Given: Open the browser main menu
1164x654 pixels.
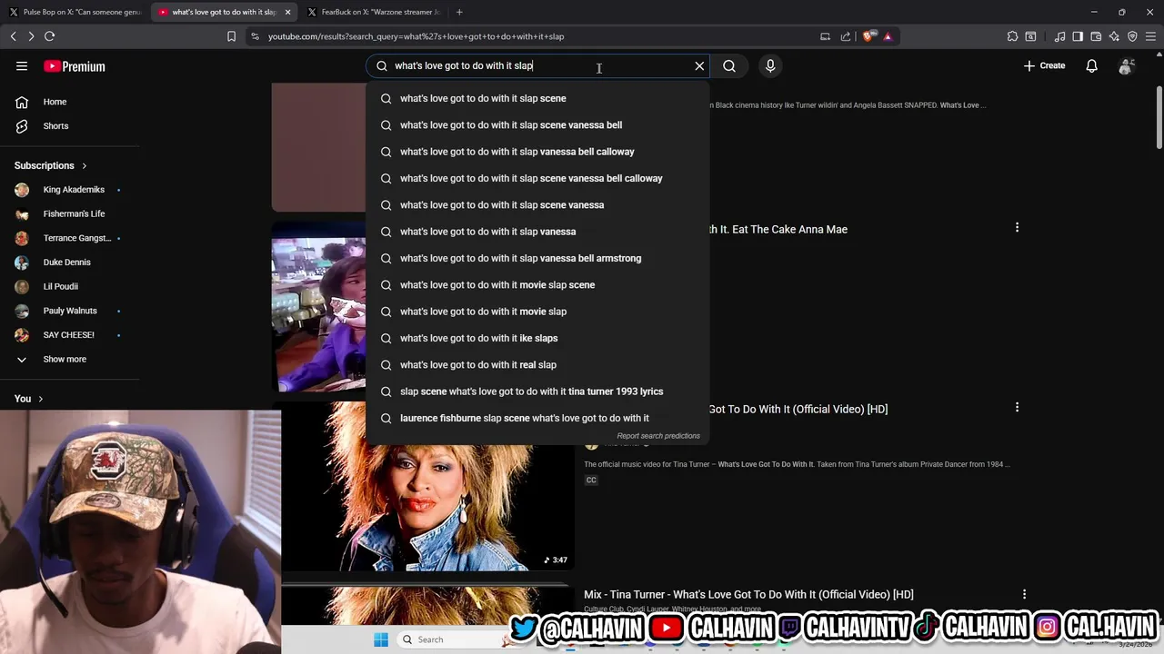Looking at the screenshot, I should 1150,36.
